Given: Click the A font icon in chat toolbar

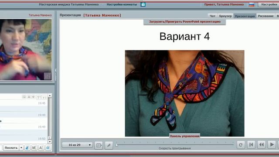Looking at the screenshot, I should (x=41, y=148).
